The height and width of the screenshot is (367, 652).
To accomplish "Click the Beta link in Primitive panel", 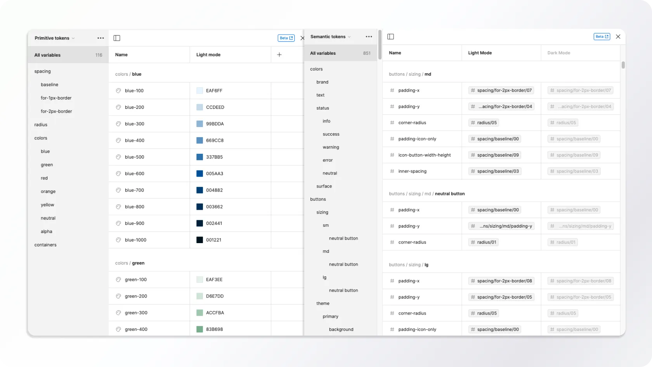I will (x=286, y=38).
